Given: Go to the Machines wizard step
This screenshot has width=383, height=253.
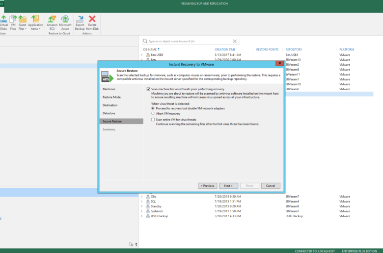Looking at the screenshot, I should click(x=109, y=89).
